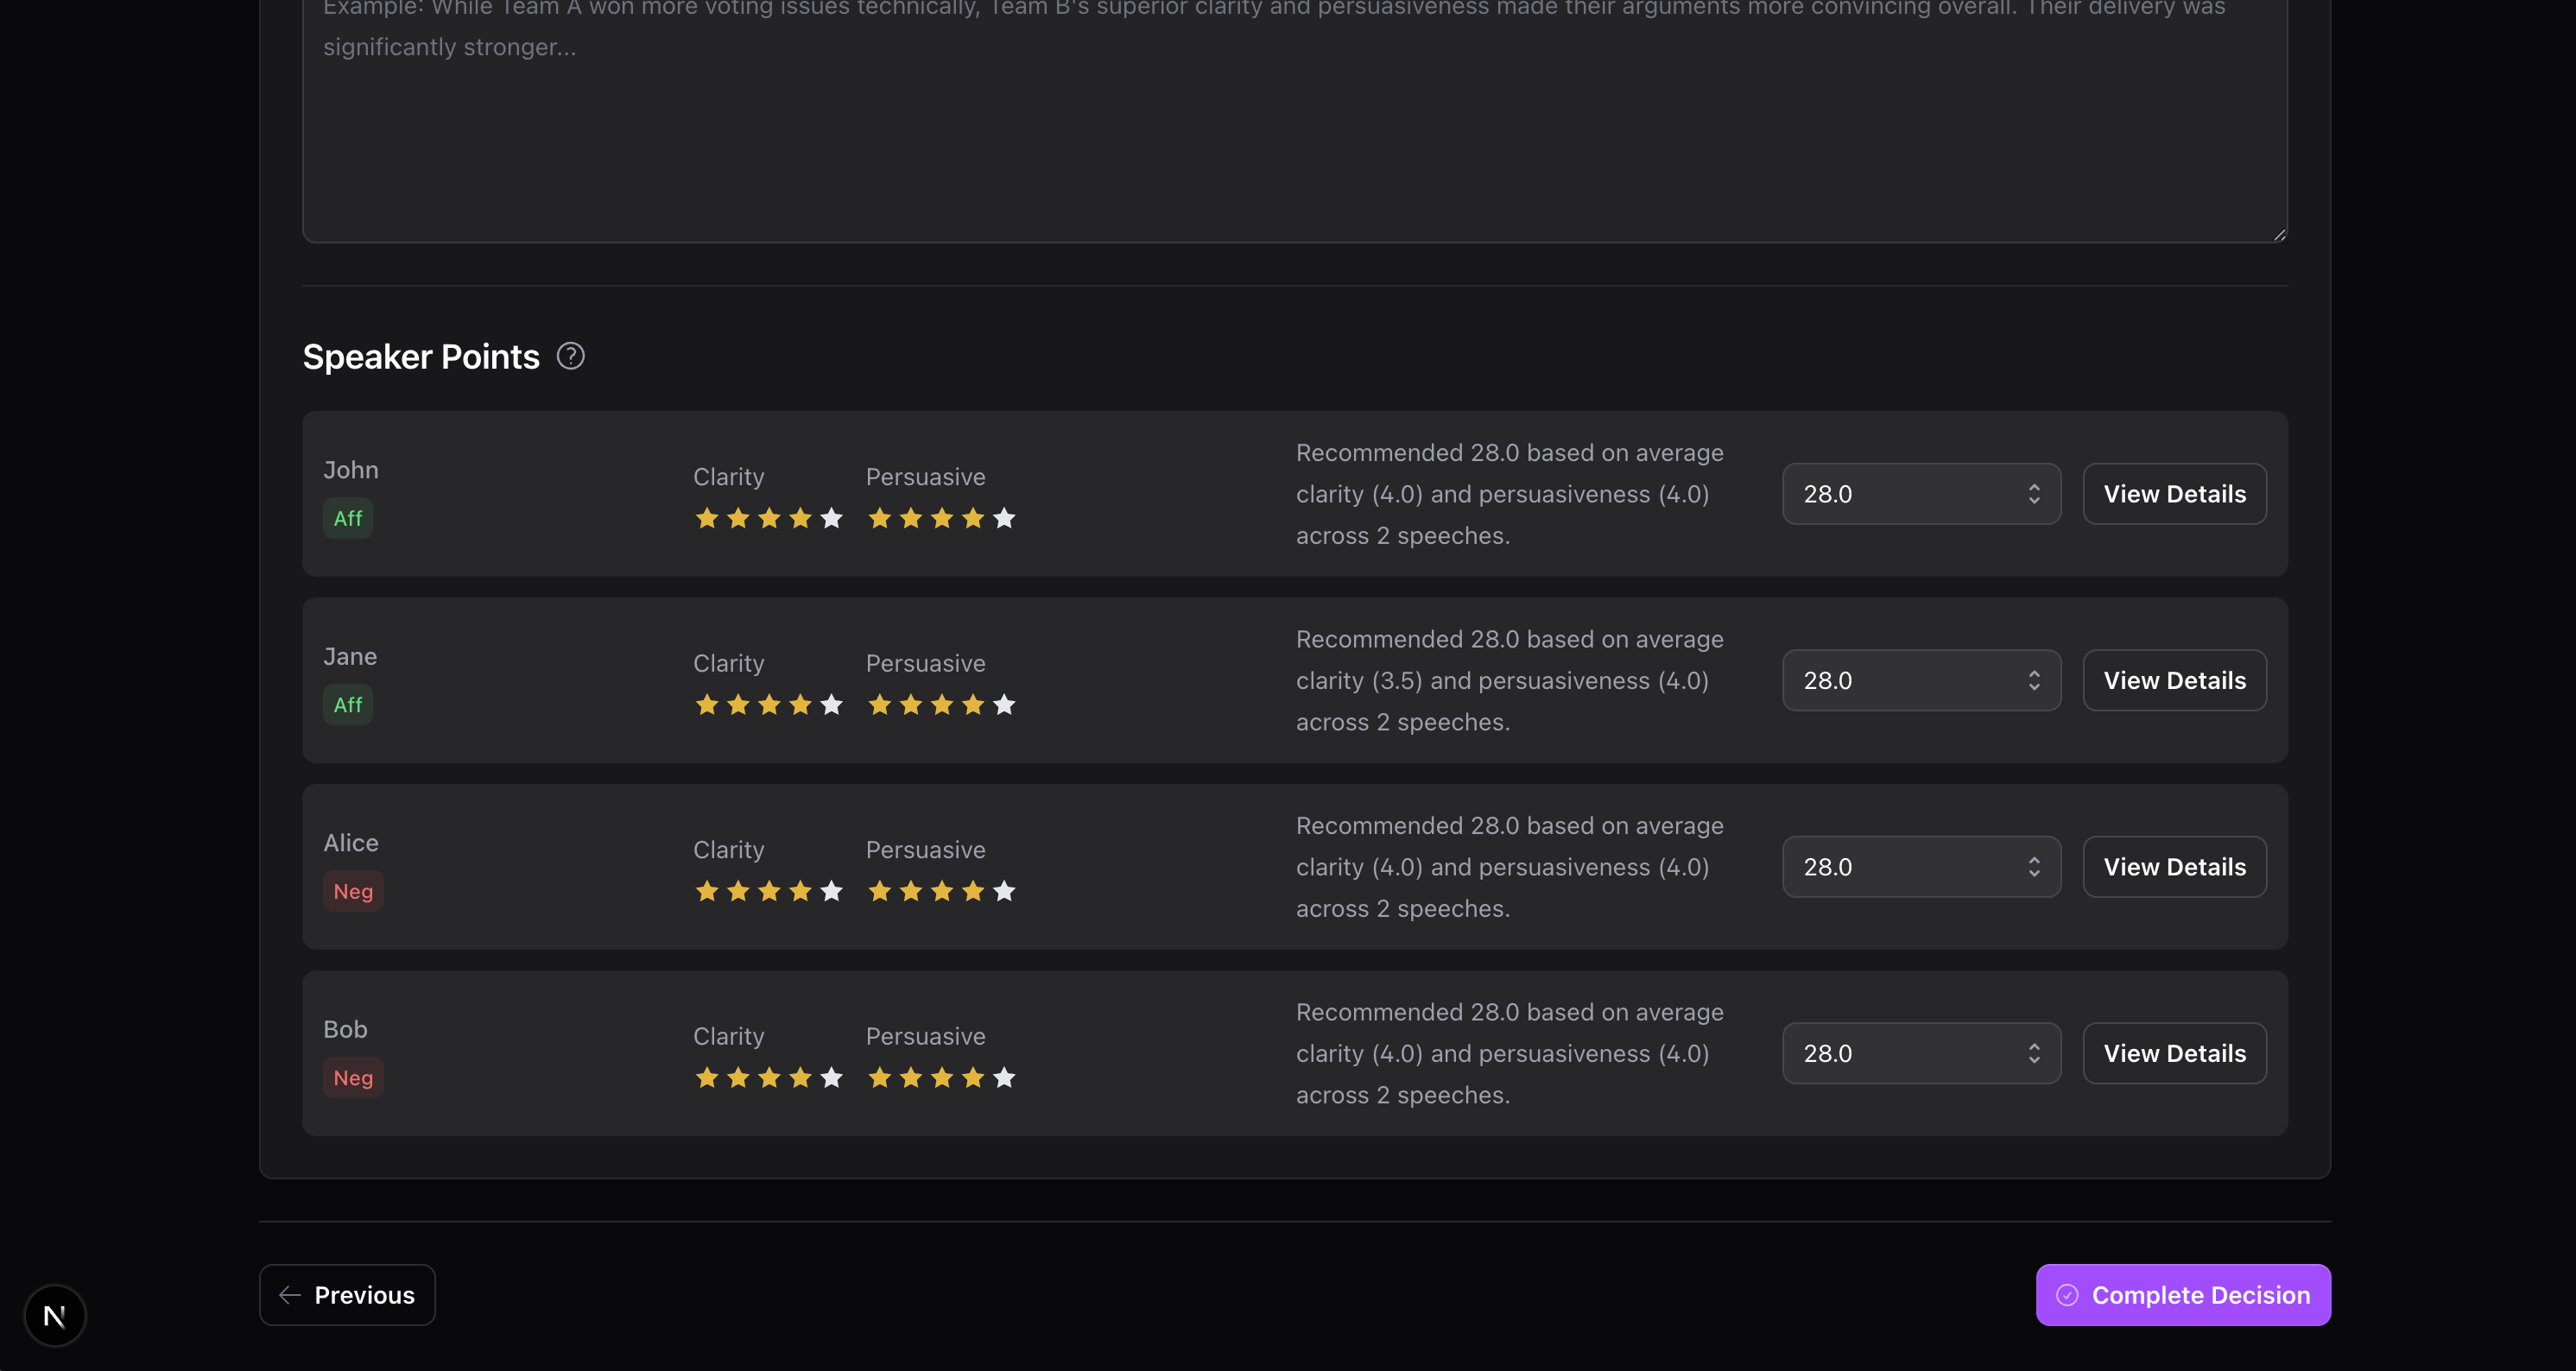Go back with the Previous button
The width and height of the screenshot is (2576, 1371).
pyautogui.click(x=347, y=1295)
